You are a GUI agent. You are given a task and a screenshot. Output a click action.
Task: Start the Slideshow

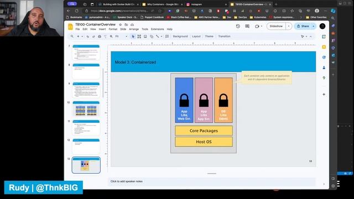click(276, 26)
